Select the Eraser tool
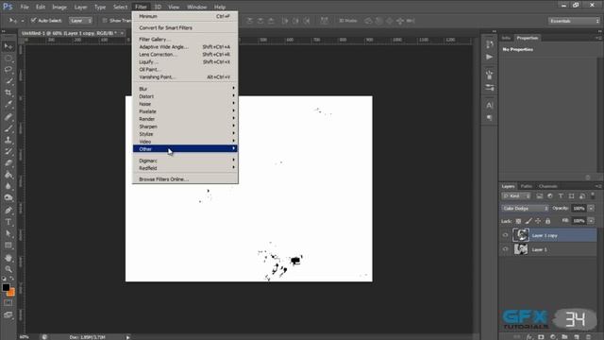This screenshot has width=604, height=340. [x=8, y=163]
